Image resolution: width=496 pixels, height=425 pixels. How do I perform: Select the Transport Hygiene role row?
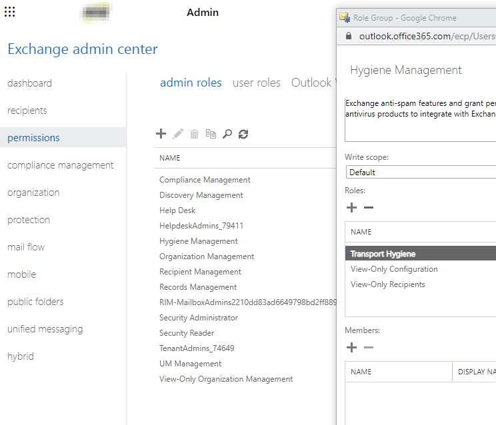(x=421, y=253)
